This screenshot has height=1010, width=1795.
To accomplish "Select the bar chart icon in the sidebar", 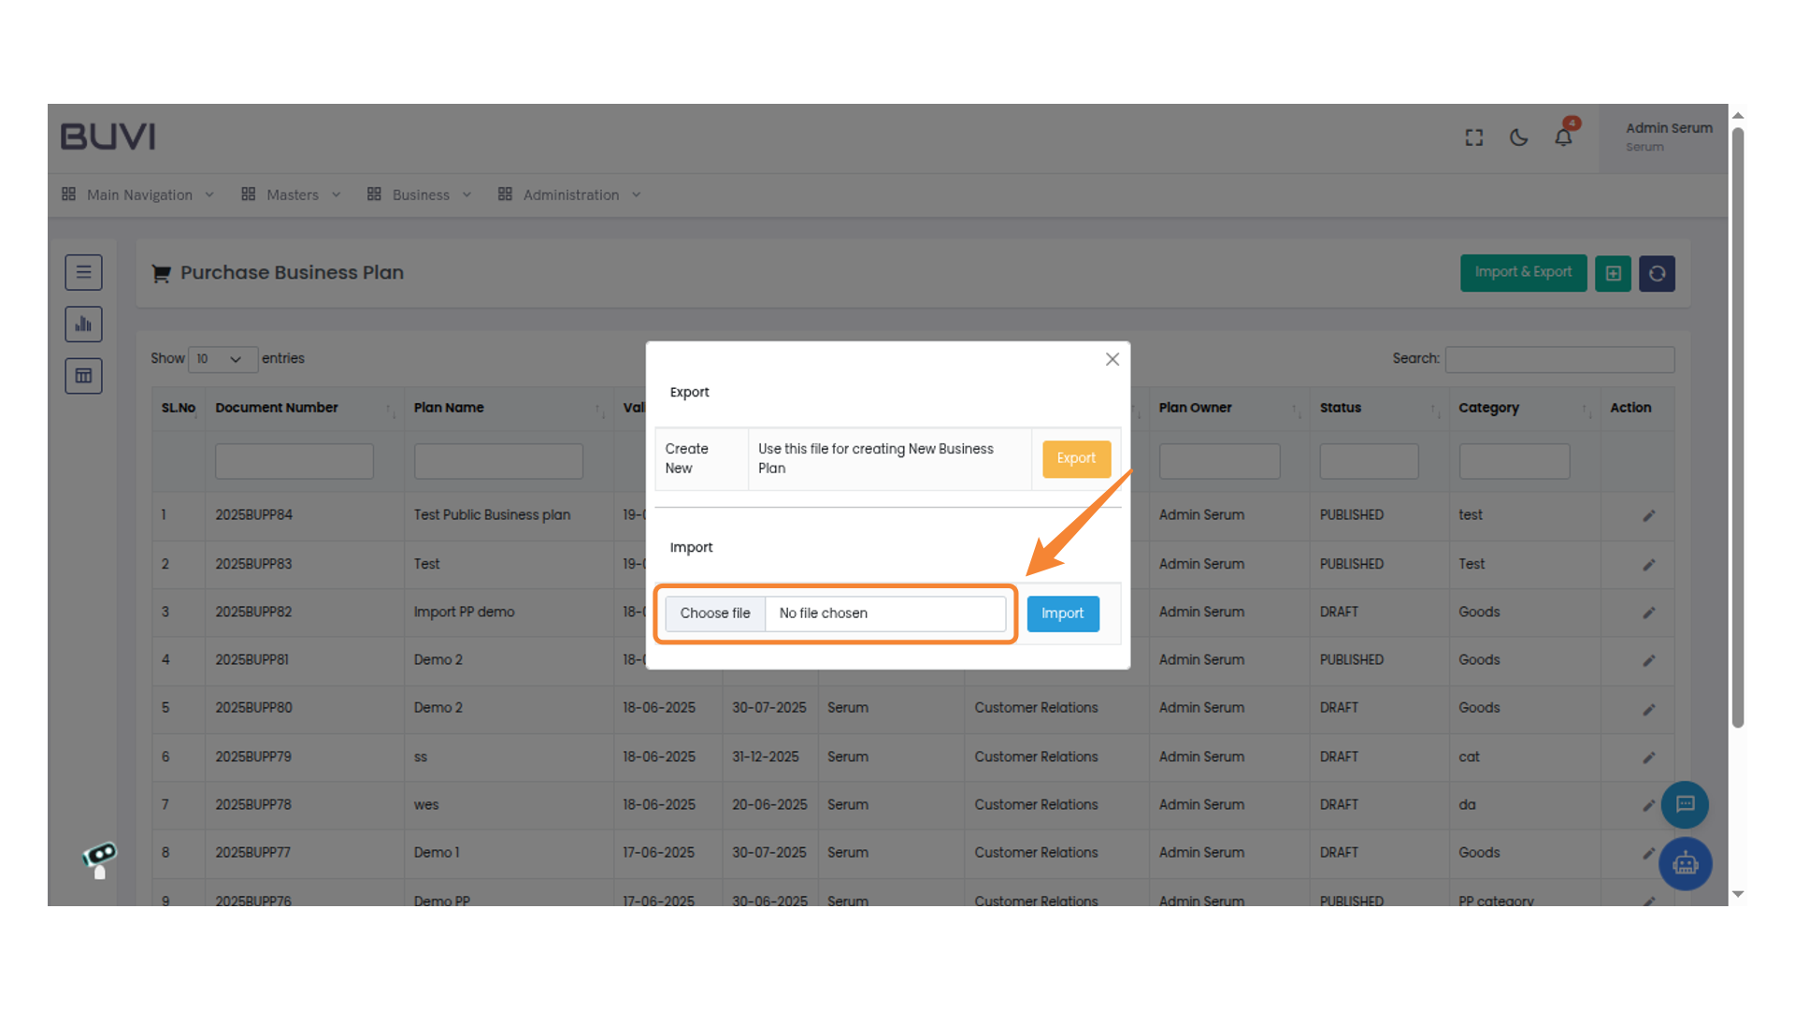I will [83, 324].
